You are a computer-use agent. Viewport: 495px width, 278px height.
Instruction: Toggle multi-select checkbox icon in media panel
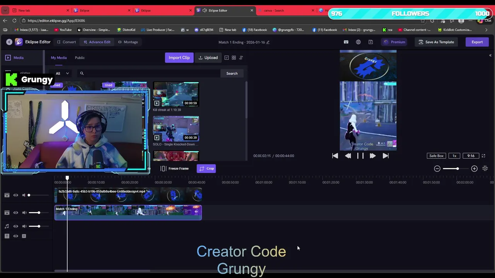pyautogui.click(x=227, y=58)
